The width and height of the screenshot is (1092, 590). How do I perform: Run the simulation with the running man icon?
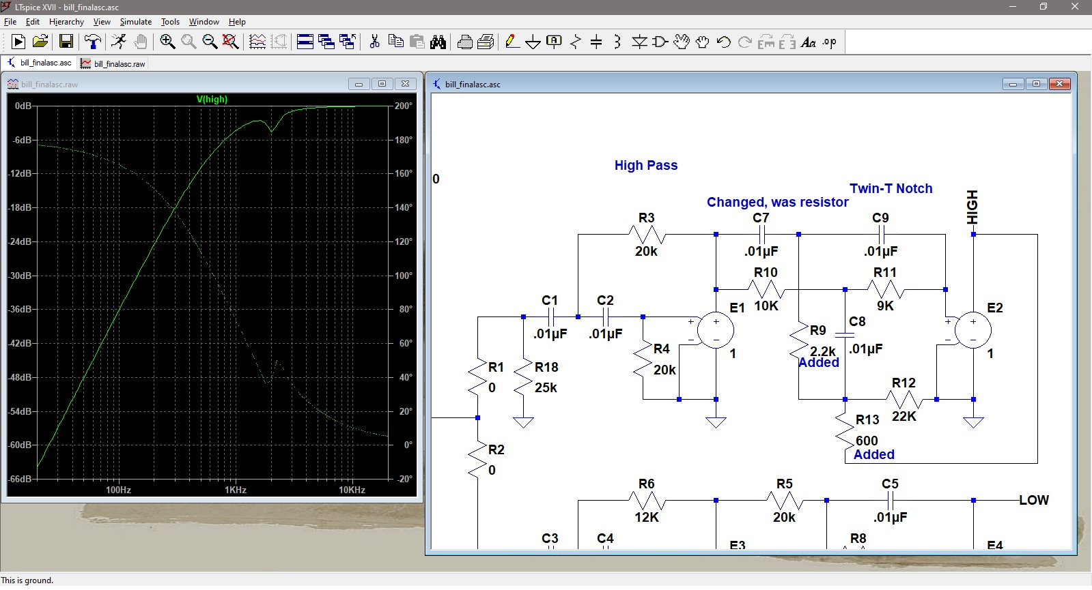tap(119, 42)
